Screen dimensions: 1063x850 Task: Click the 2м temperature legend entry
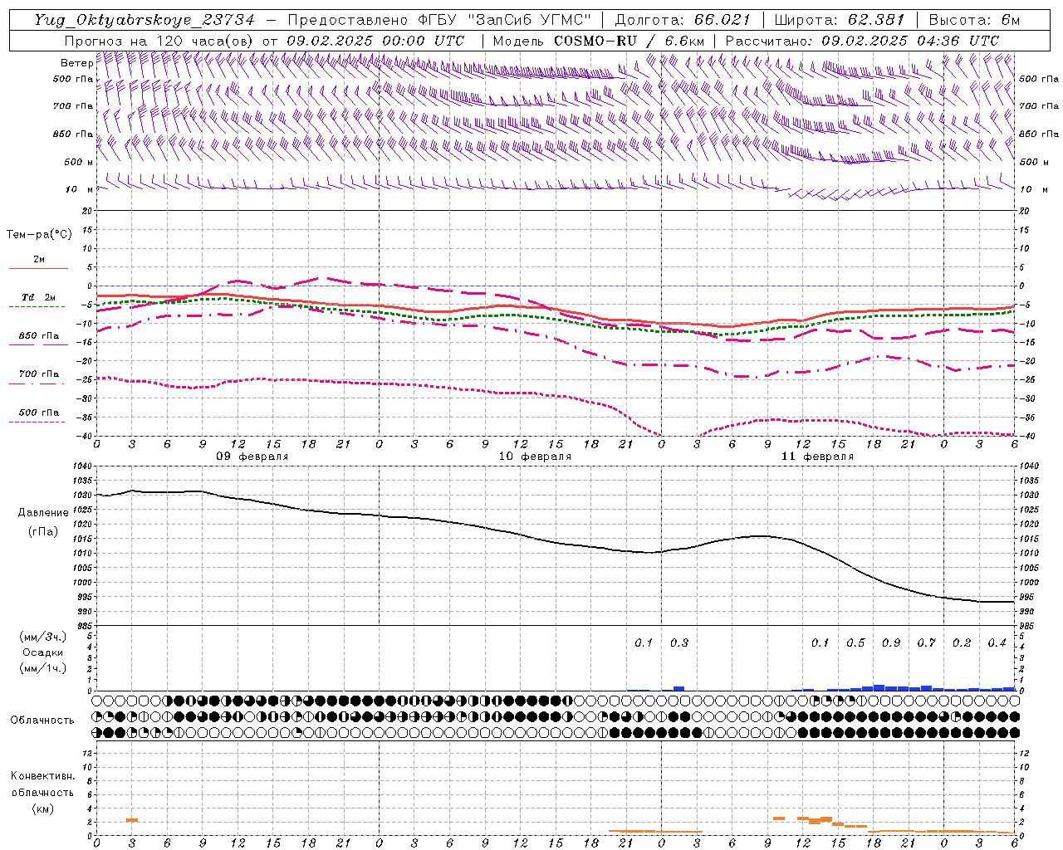coord(39,260)
